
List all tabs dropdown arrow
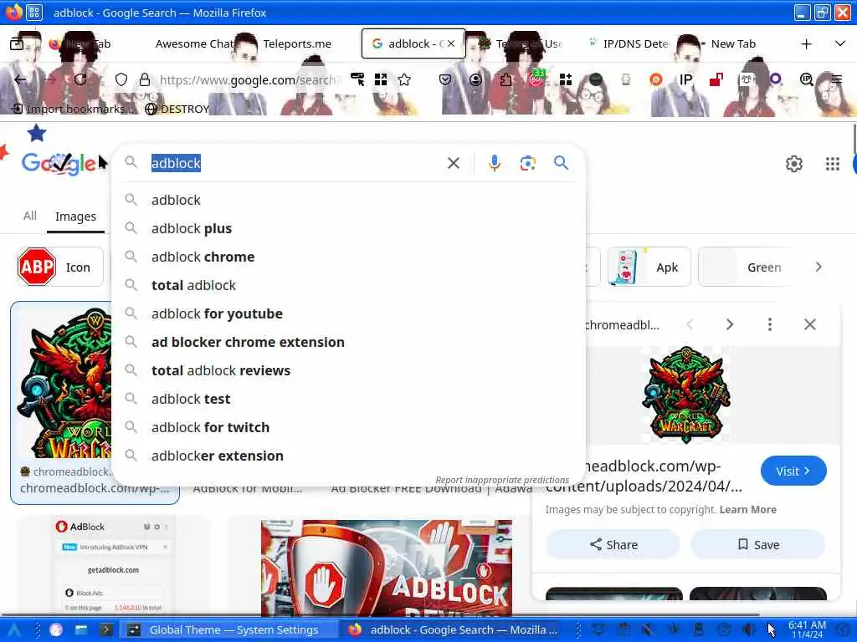pos(840,43)
